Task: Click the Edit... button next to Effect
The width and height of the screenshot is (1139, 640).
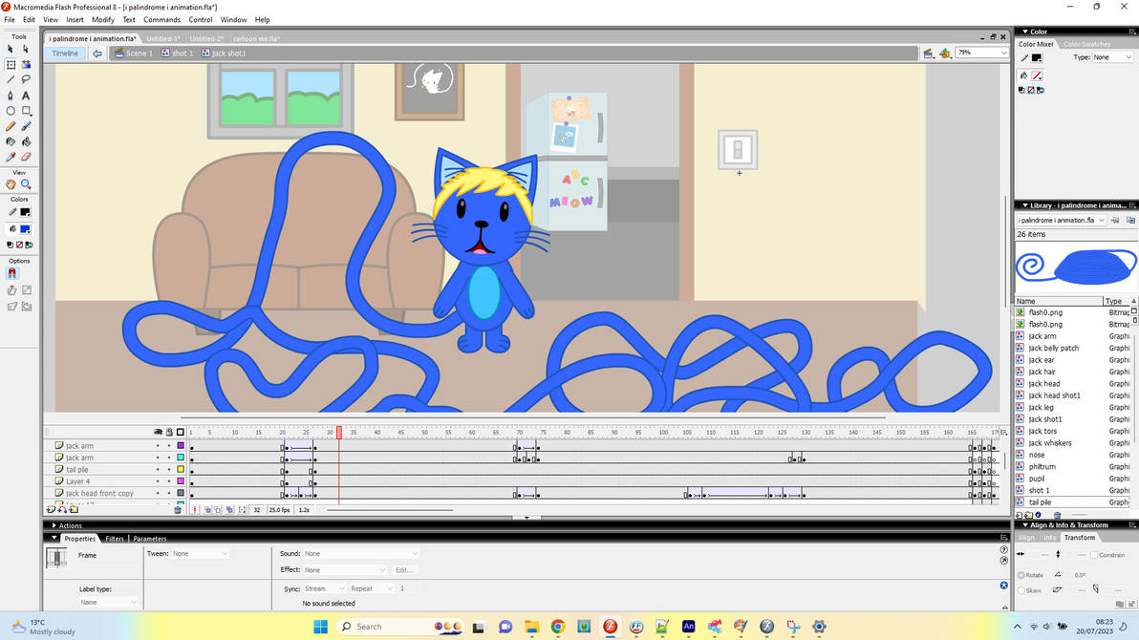Action: (x=403, y=569)
